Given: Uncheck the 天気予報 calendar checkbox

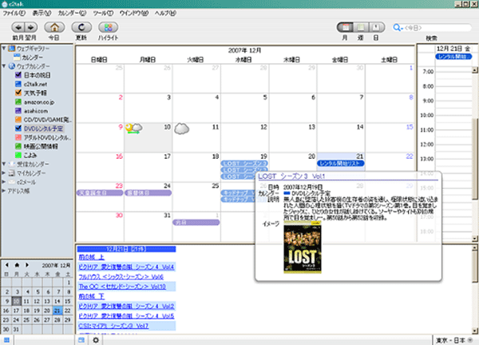Looking at the screenshot, I should [x=18, y=93].
